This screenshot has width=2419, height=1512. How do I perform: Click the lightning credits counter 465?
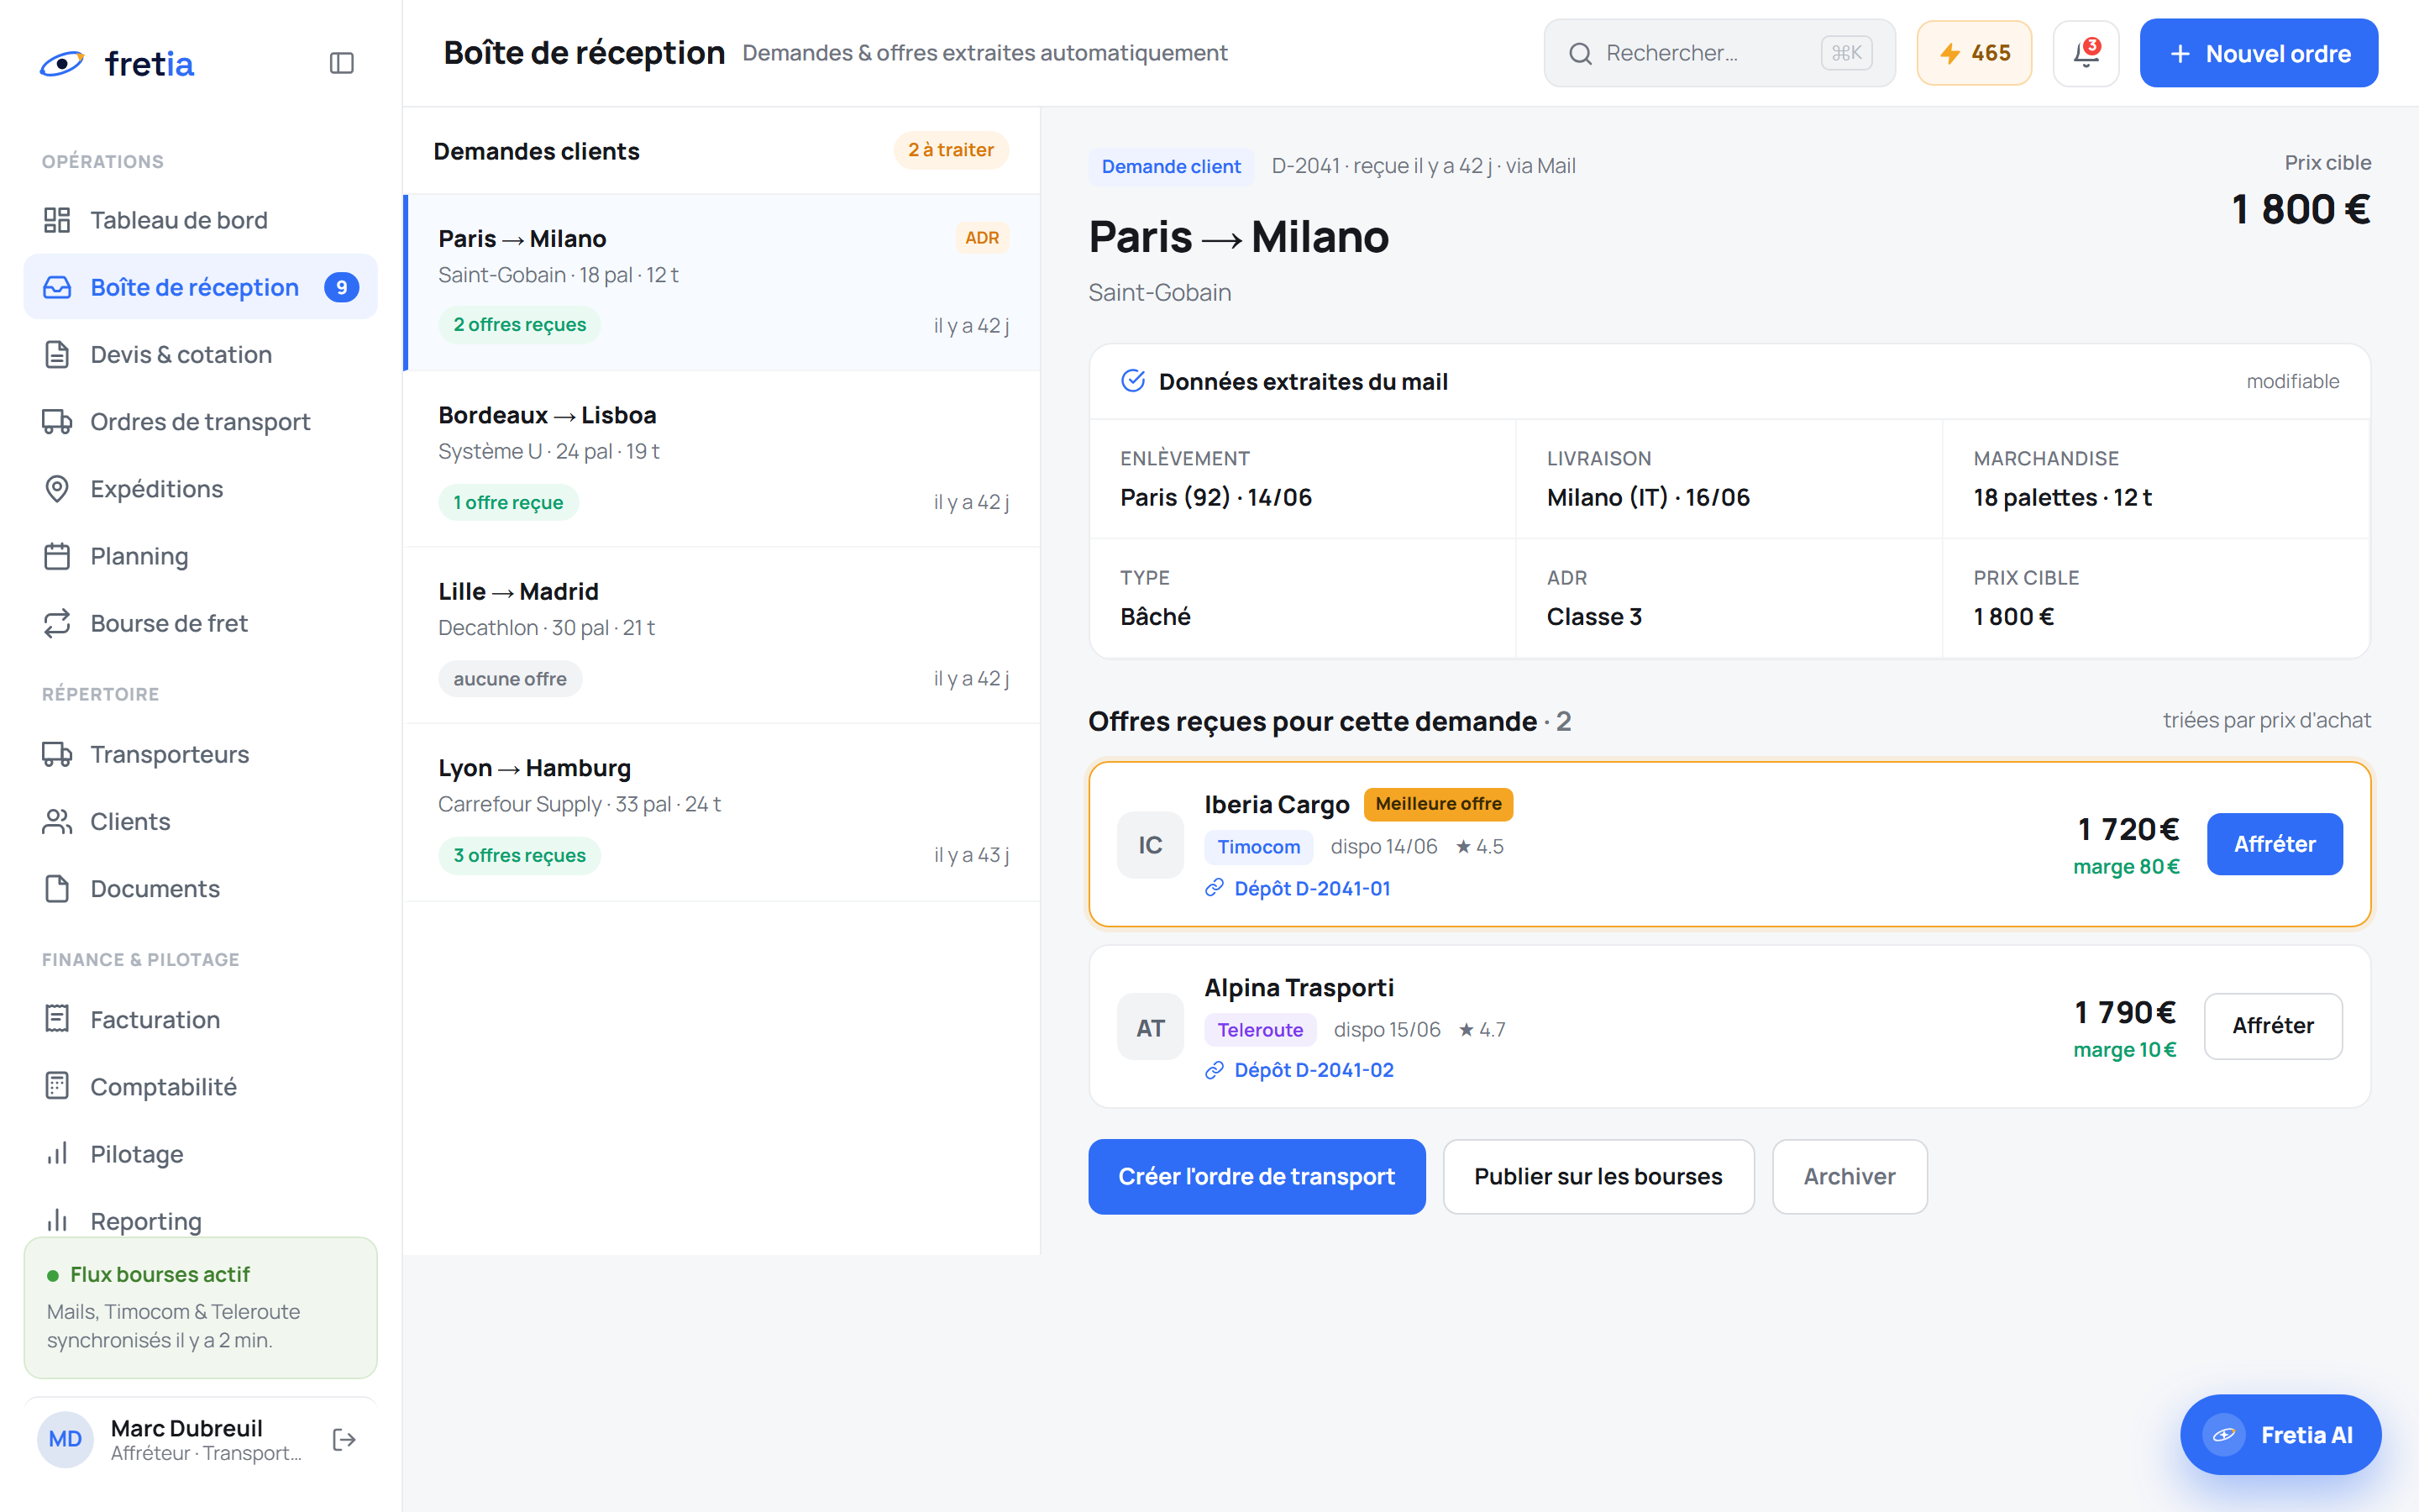point(1974,53)
